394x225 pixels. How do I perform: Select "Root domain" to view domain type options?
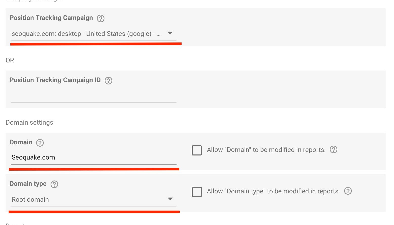click(30, 199)
